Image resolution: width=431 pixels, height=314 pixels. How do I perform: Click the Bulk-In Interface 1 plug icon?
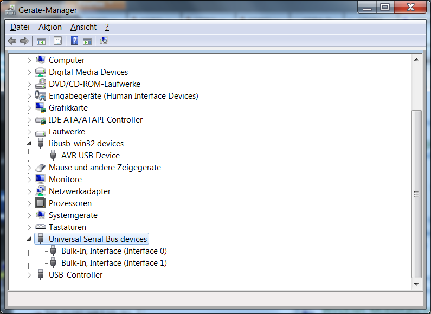pos(53,262)
